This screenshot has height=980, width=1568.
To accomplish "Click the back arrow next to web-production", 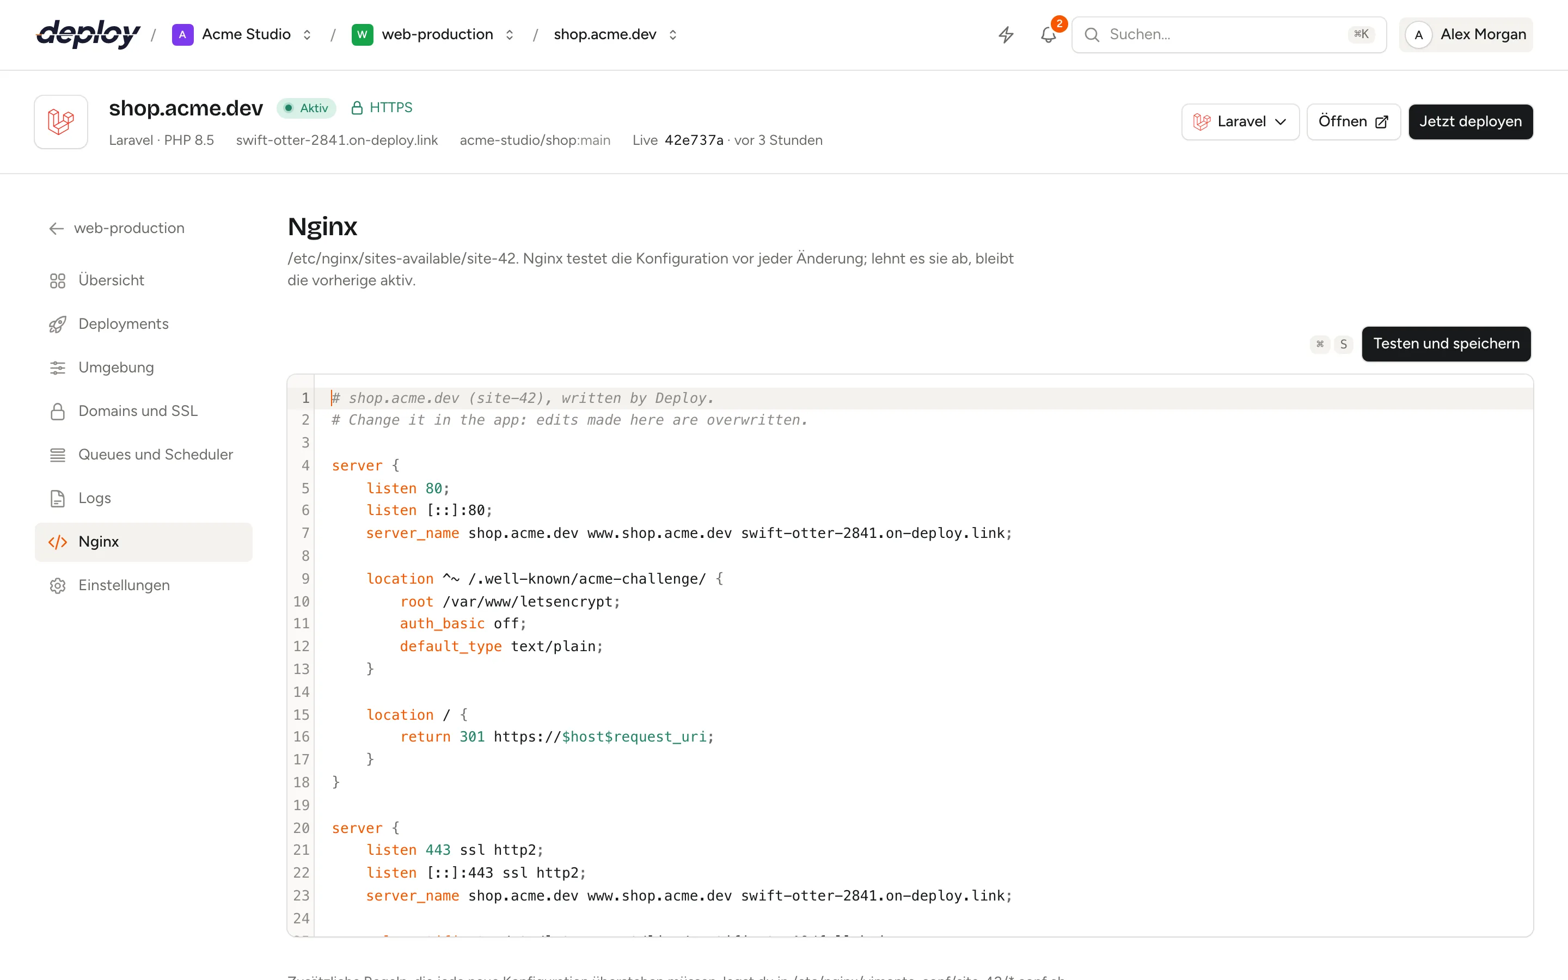I will pos(57,229).
